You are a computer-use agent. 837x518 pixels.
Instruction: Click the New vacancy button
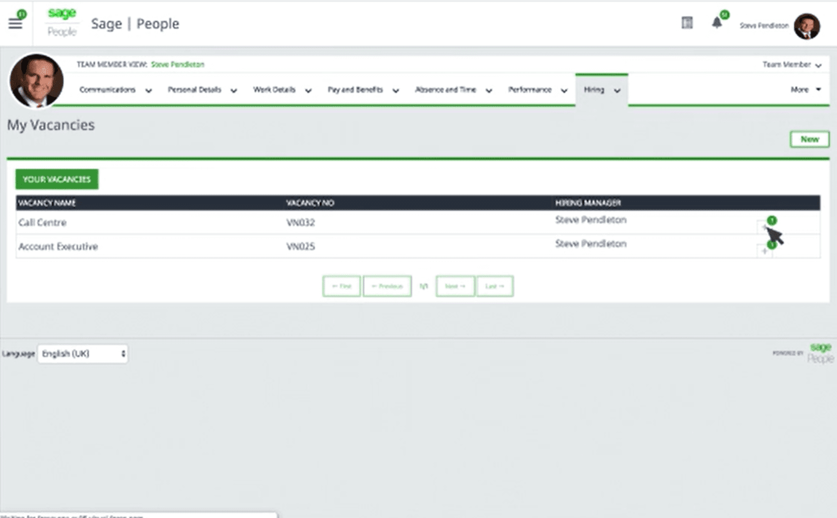pos(809,140)
